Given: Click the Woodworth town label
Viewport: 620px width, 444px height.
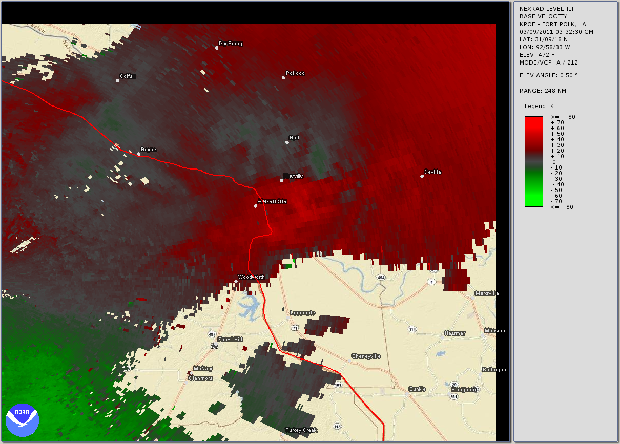Looking at the screenshot, I should click(252, 277).
